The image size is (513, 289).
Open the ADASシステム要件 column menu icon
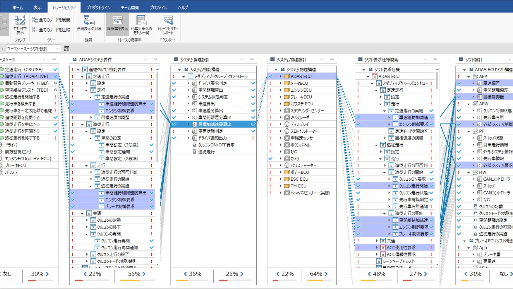[155, 60]
